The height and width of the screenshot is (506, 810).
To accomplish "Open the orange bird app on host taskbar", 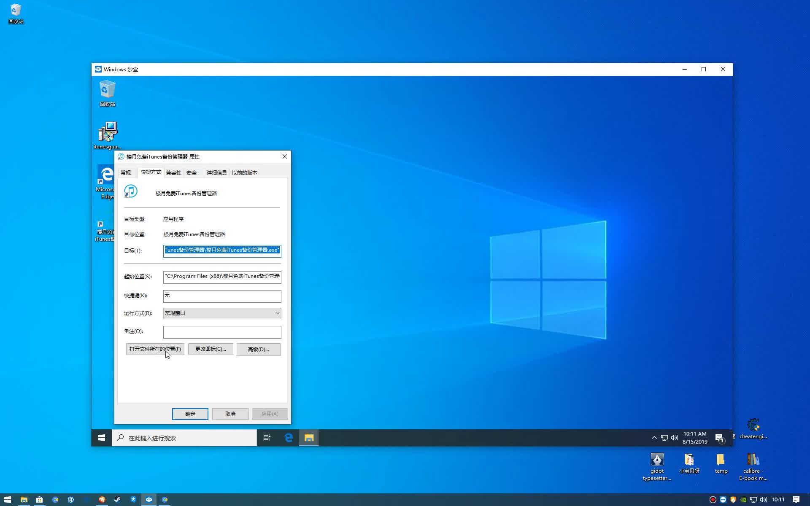I will [x=102, y=500].
